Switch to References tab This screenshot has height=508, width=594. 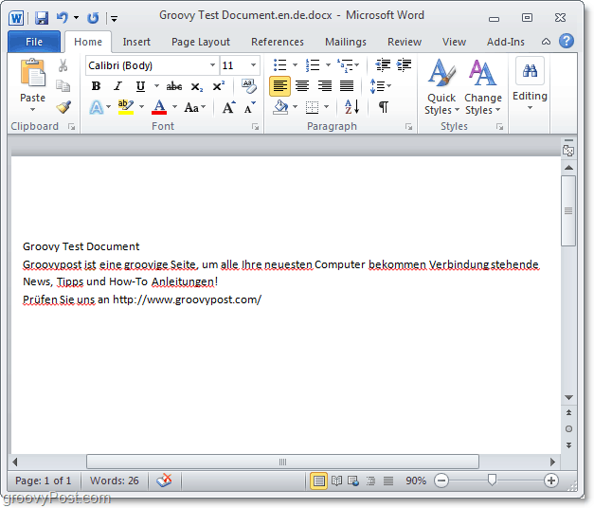click(278, 42)
